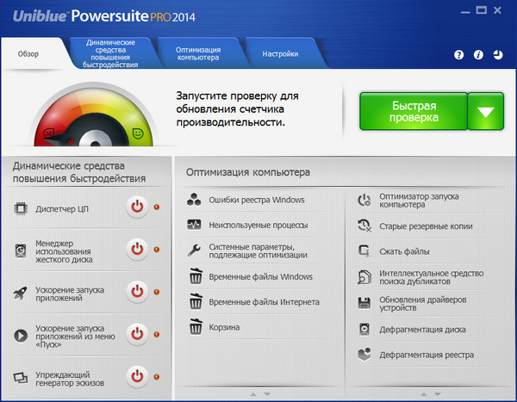Open Неиспользуемые процессы link

click(x=258, y=225)
